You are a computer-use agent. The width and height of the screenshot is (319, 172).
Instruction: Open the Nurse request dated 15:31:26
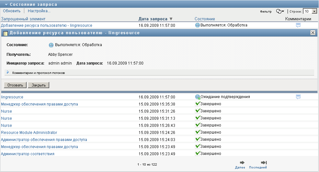(x=6, y=111)
